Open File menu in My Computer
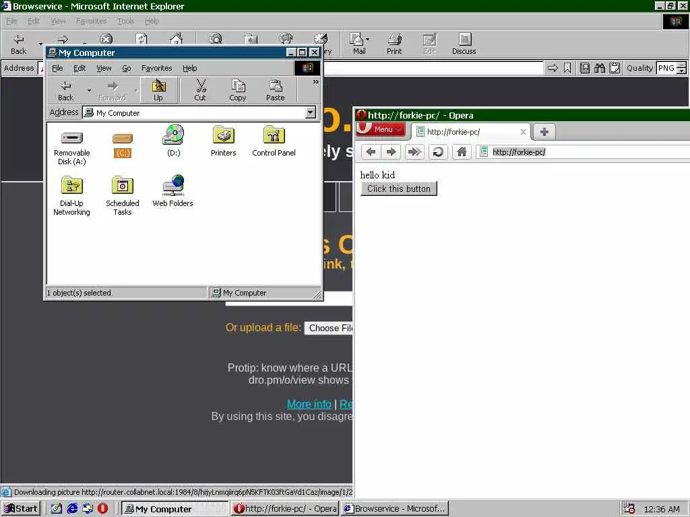Image resolution: width=690 pixels, height=517 pixels. [57, 68]
